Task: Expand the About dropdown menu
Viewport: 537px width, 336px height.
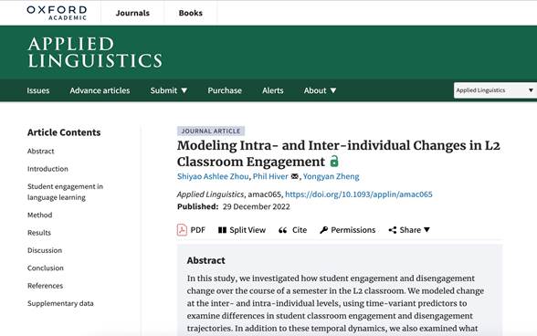Action: (320, 90)
